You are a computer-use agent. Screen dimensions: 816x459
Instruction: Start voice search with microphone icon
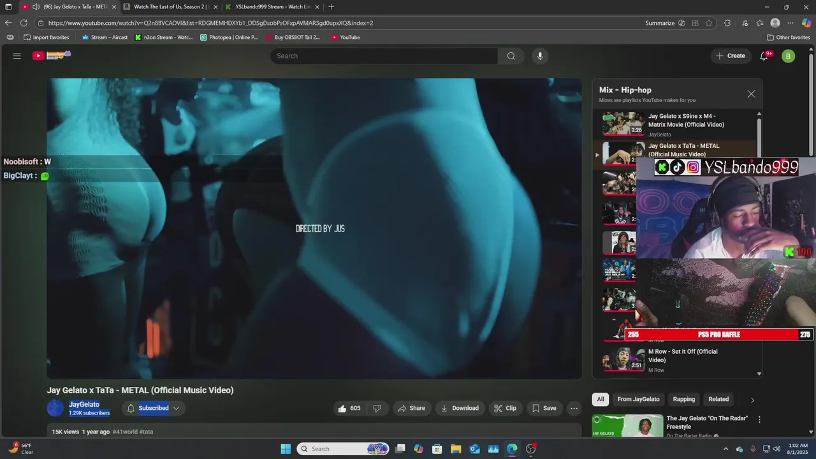click(540, 56)
